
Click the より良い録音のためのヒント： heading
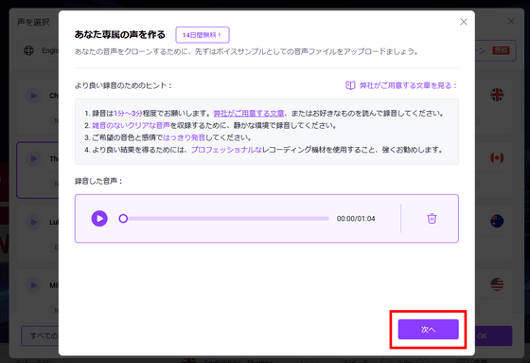click(x=123, y=85)
